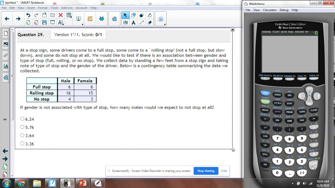Click the ENTER key on the calculator
The height and width of the screenshot is (188, 335).
tap(313, 164)
